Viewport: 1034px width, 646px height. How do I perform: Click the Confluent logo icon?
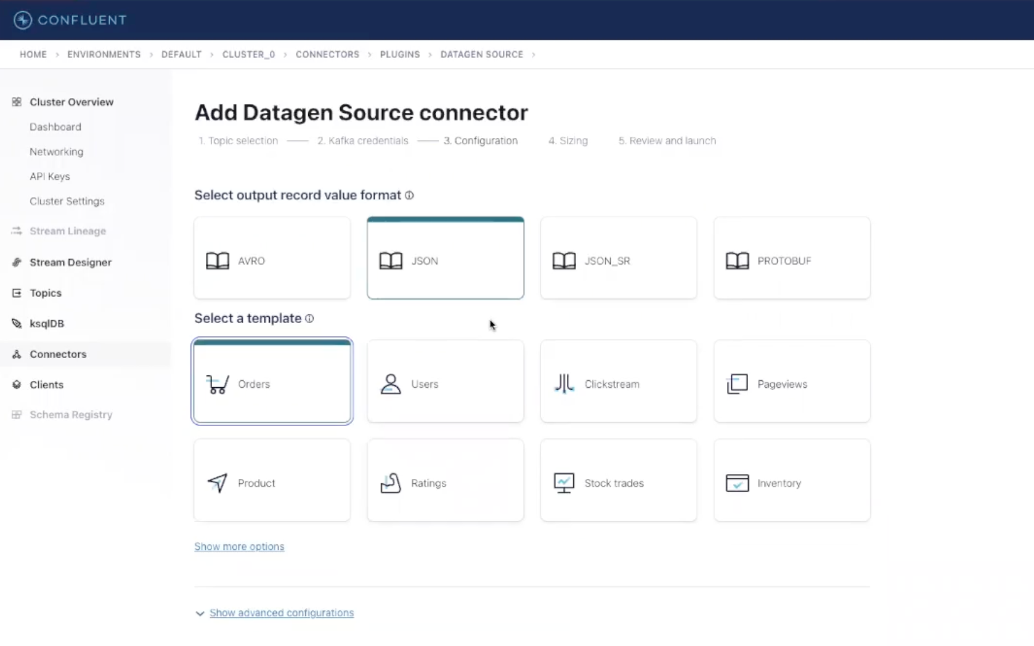23,20
